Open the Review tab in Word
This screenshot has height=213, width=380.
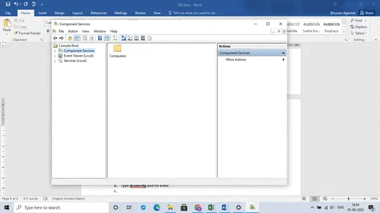point(140,13)
